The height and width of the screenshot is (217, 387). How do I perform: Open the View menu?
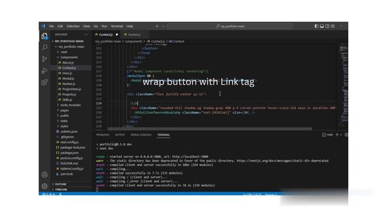point(86,26)
